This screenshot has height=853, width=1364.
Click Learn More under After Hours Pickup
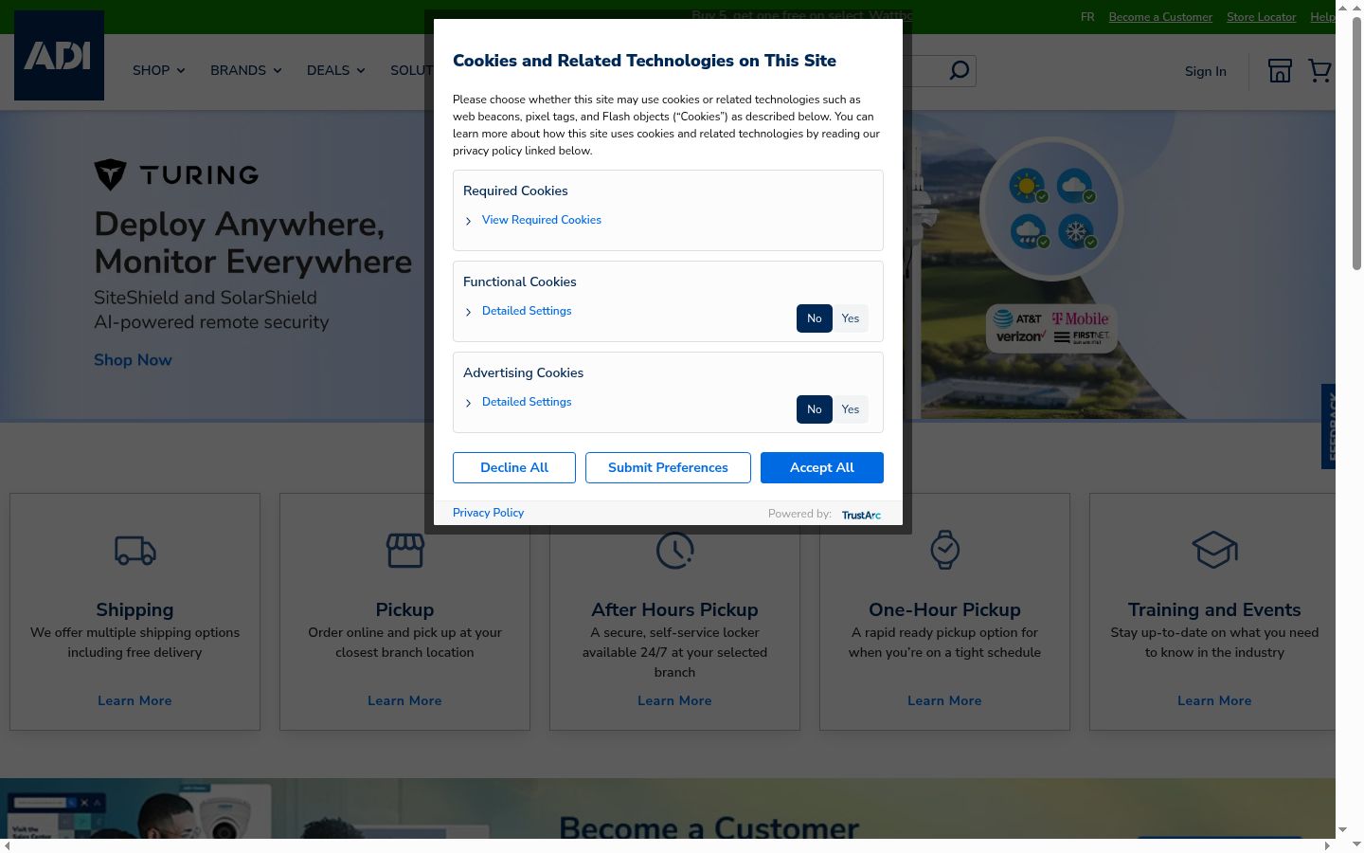tap(674, 700)
